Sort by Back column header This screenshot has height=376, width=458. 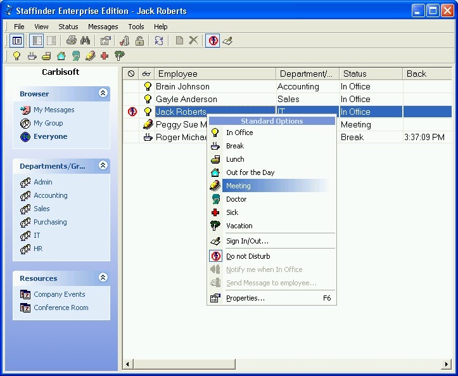(427, 74)
